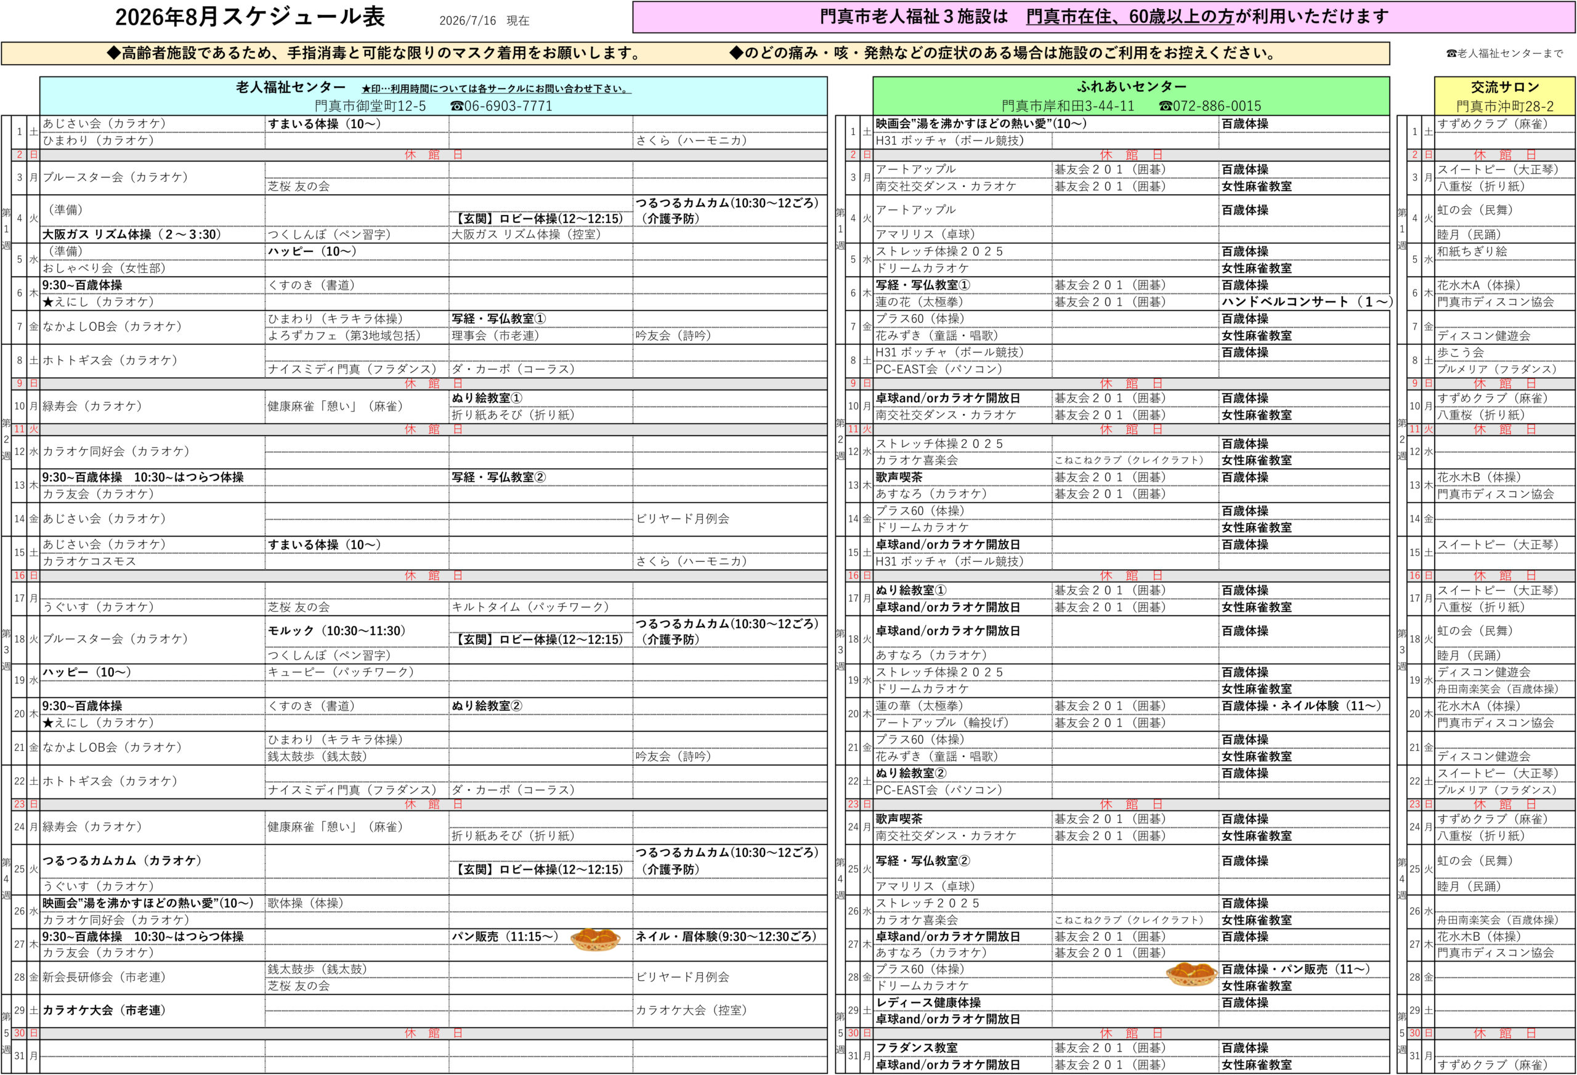The image size is (1577, 1075).
Task: Click 舟田南楽笑会（百歳体操） on the 19th
Action: point(1498,689)
